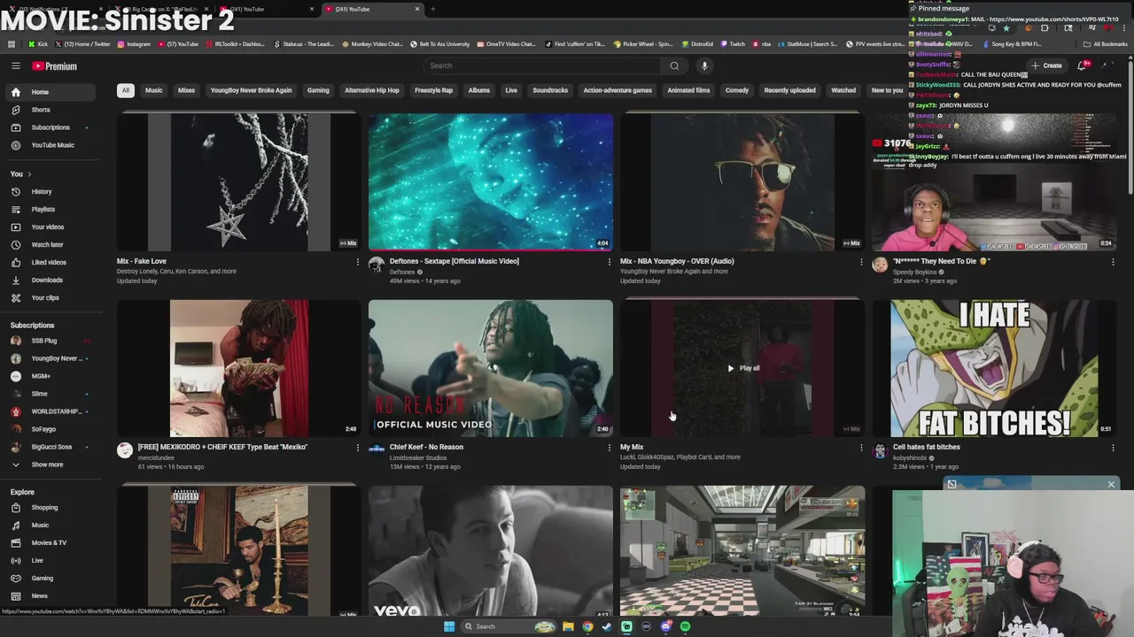The height and width of the screenshot is (637, 1134).
Task: Open Movies & TV in Explore
Action: click(51, 542)
